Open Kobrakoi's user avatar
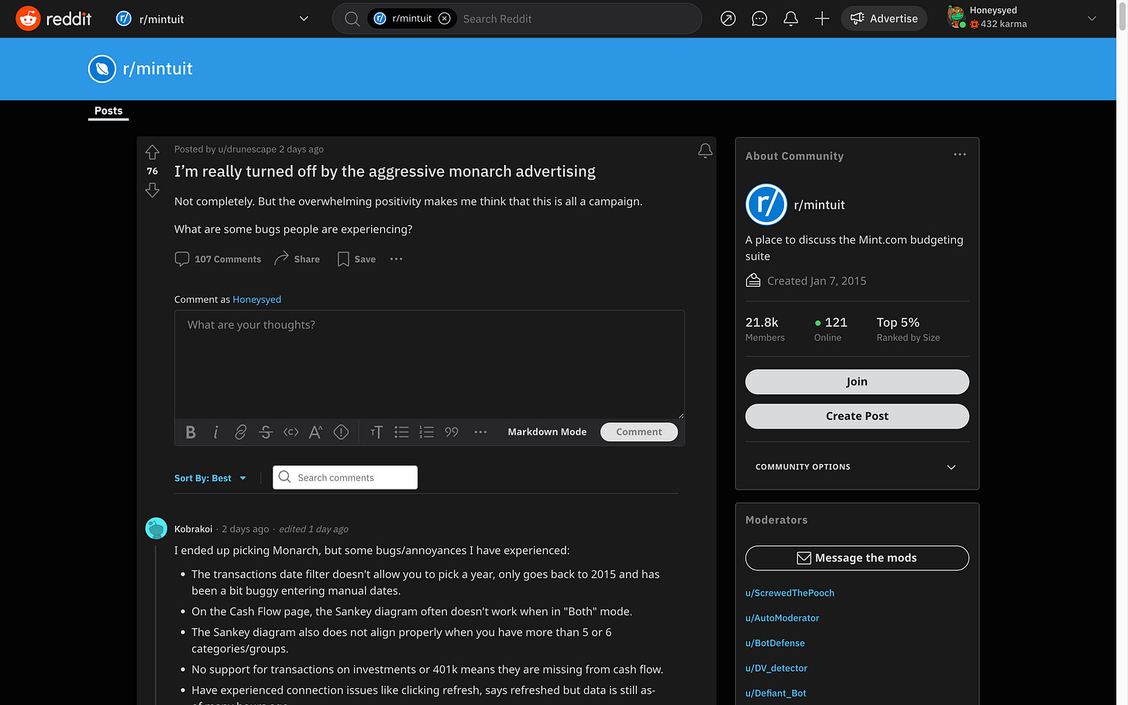The width and height of the screenshot is (1128, 705). coord(156,528)
